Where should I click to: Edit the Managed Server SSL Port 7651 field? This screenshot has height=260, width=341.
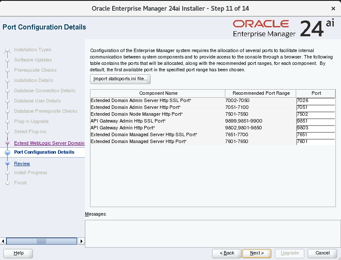[x=315, y=134]
